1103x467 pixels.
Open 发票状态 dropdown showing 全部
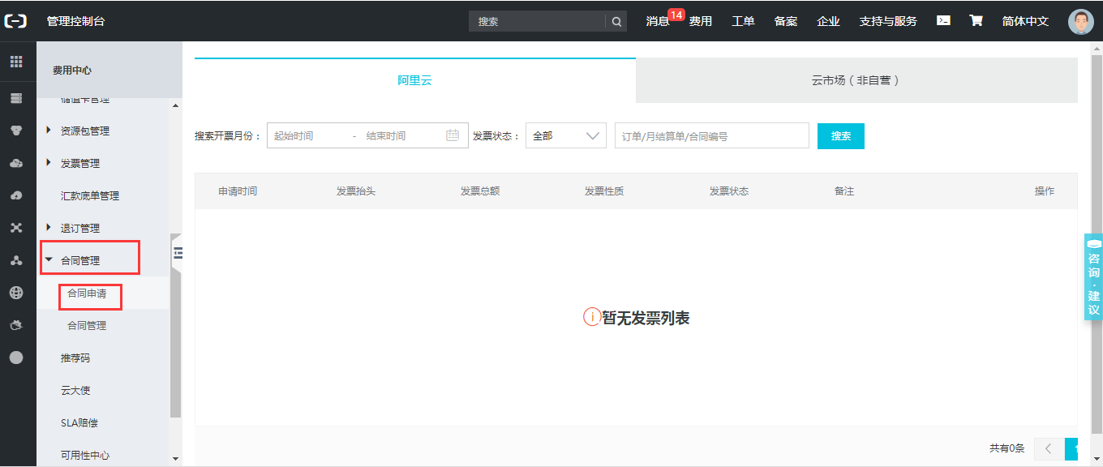pyautogui.click(x=566, y=135)
